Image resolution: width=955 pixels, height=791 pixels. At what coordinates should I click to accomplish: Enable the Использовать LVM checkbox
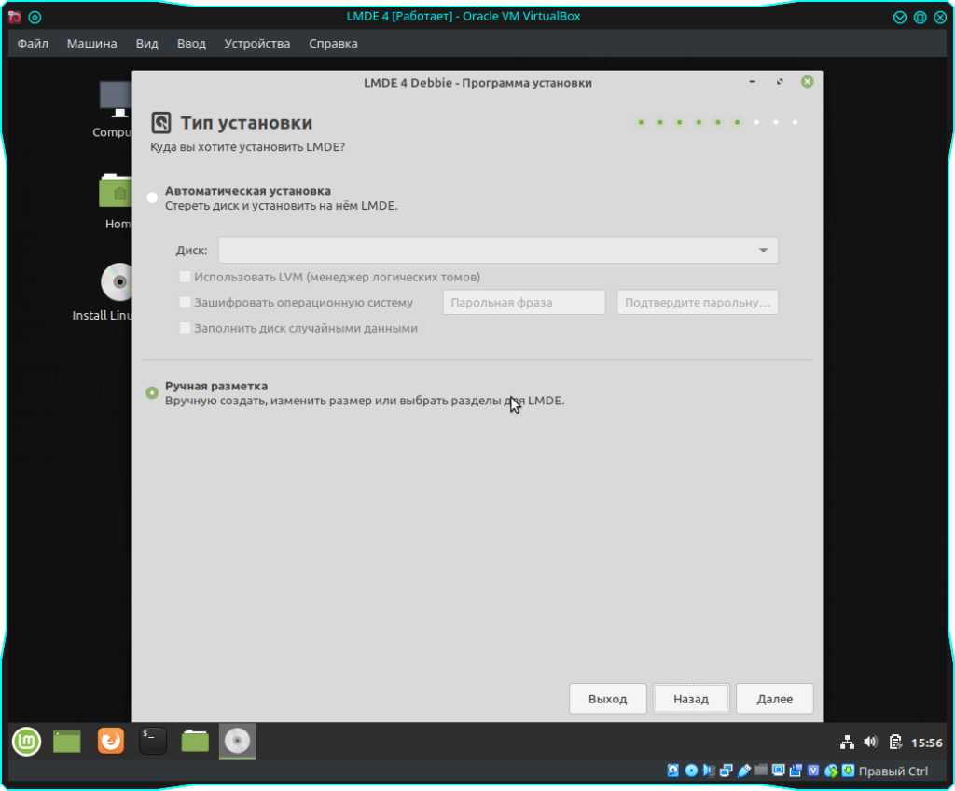(185, 277)
